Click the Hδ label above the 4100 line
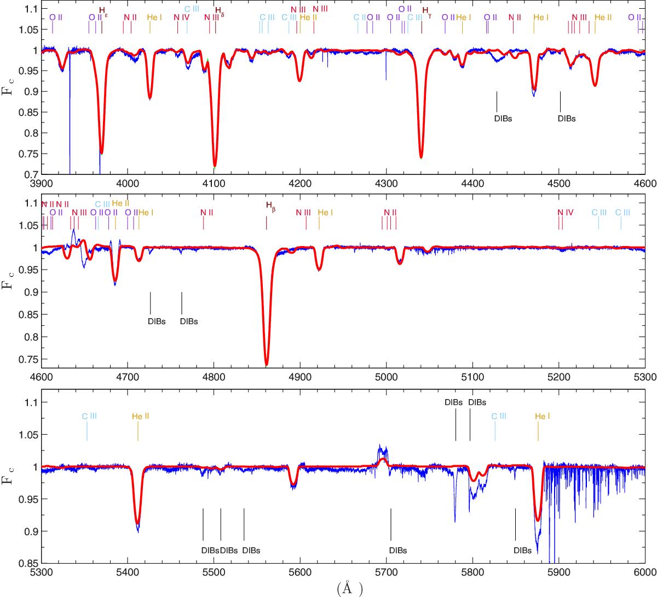Viewport: 657px width, 597px height. coord(219,10)
